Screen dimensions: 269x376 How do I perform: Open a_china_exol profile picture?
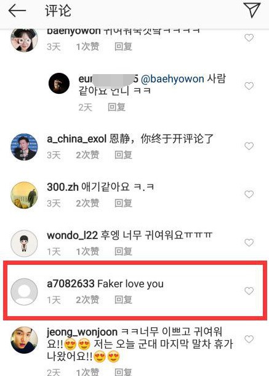tap(24, 147)
